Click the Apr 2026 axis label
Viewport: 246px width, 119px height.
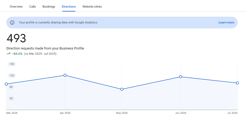click(x=65, y=113)
